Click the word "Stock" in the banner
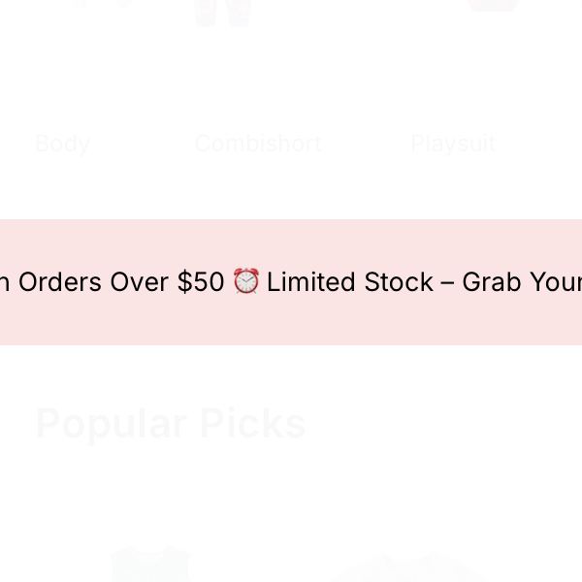Screen dimensions: 582x582 399,282
